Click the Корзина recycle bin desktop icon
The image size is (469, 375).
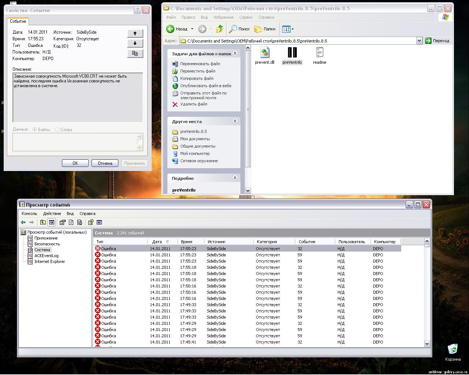pyautogui.click(x=453, y=349)
